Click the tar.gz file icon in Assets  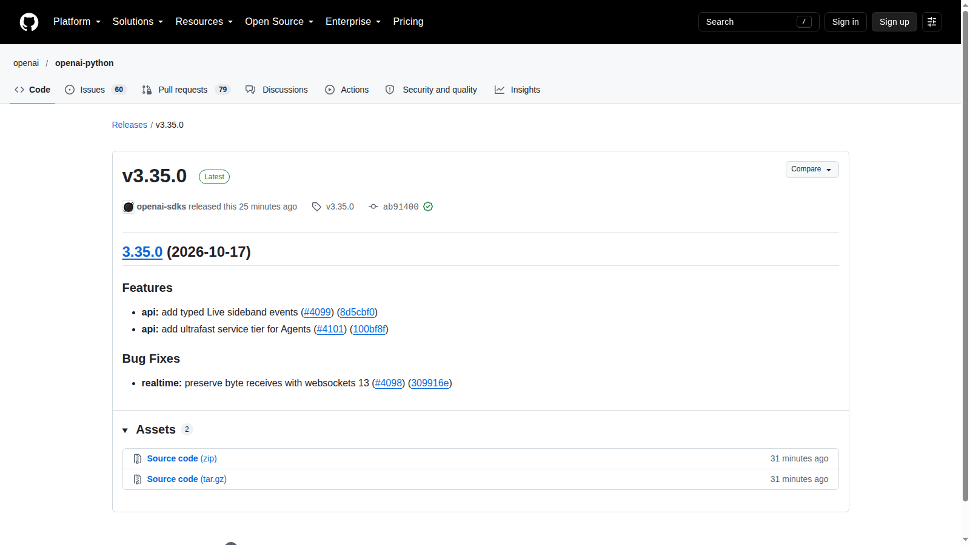[138, 480]
